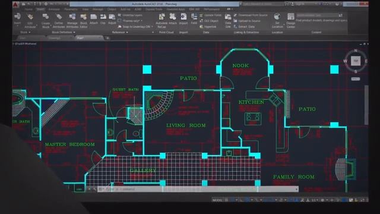This screenshot has height=214, width=380.
Task: Click the Sign In button
Action: (300, 4)
